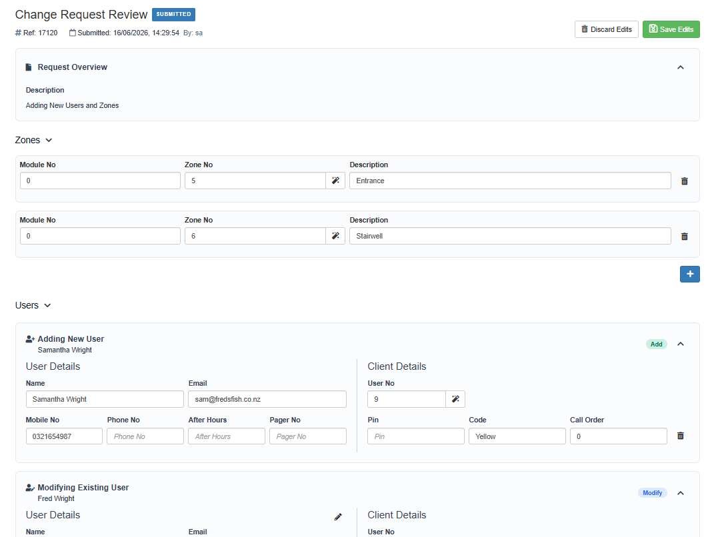Click the Fred Wright name under Modifying Existing User
This screenshot has height=537, width=710.
(56, 498)
